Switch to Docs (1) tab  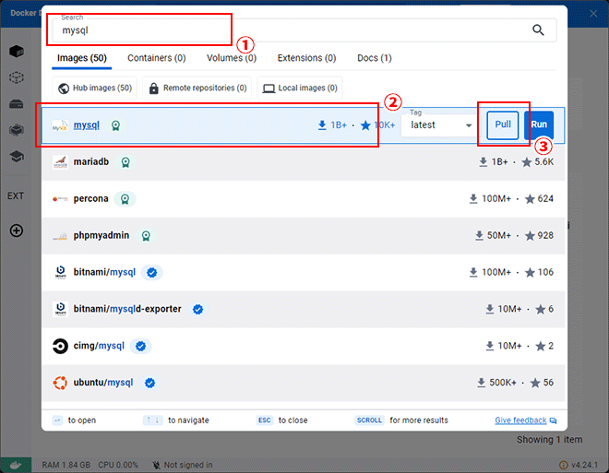[375, 58]
